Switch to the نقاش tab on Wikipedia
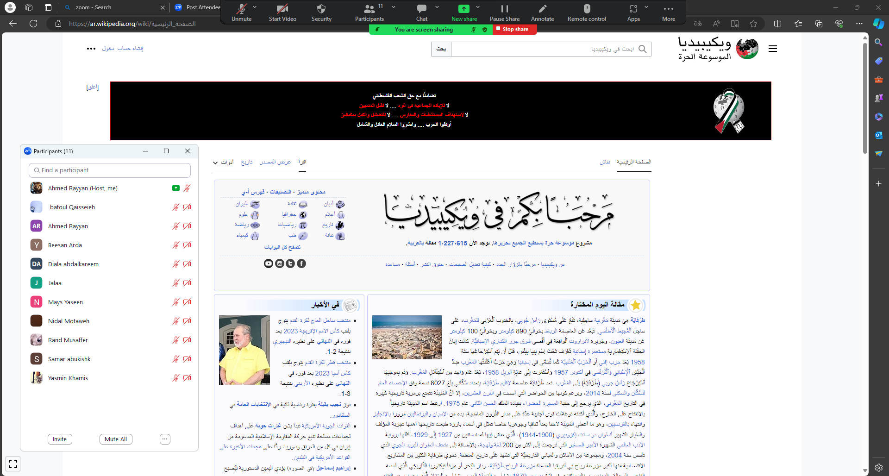This screenshot has width=889, height=476. click(605, 162)
